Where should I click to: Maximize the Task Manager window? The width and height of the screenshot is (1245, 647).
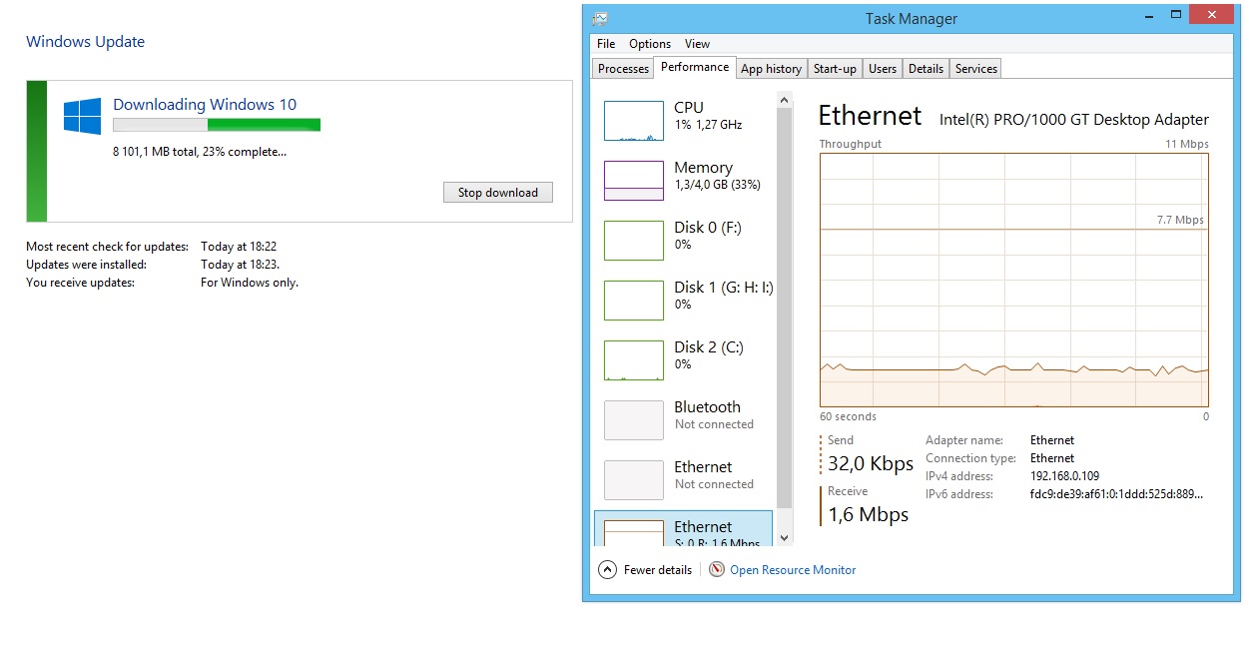[x=1177, y=14]
